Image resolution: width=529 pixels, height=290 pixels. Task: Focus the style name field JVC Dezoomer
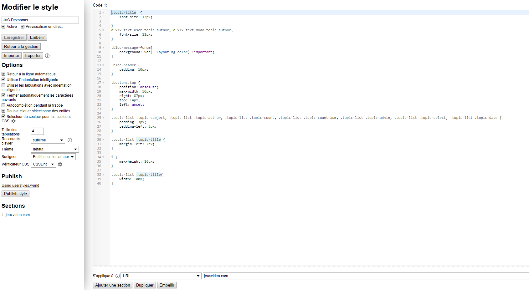(x=40, y=20)
